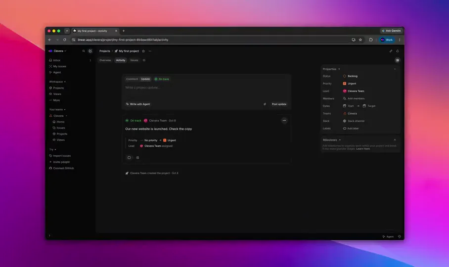Viewport: 449px width, 267px height.
Task: Favorite the project with the star icon
Action: tap(143, 51)
